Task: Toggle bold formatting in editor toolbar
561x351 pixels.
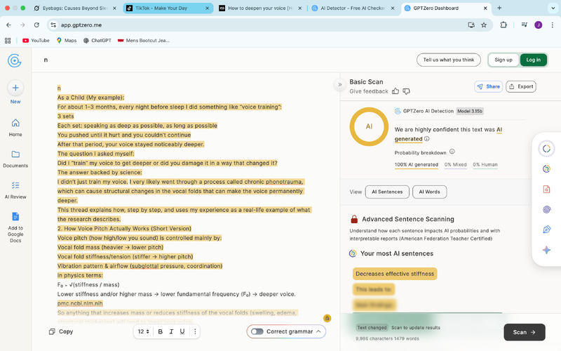Action: click(161, 331)
